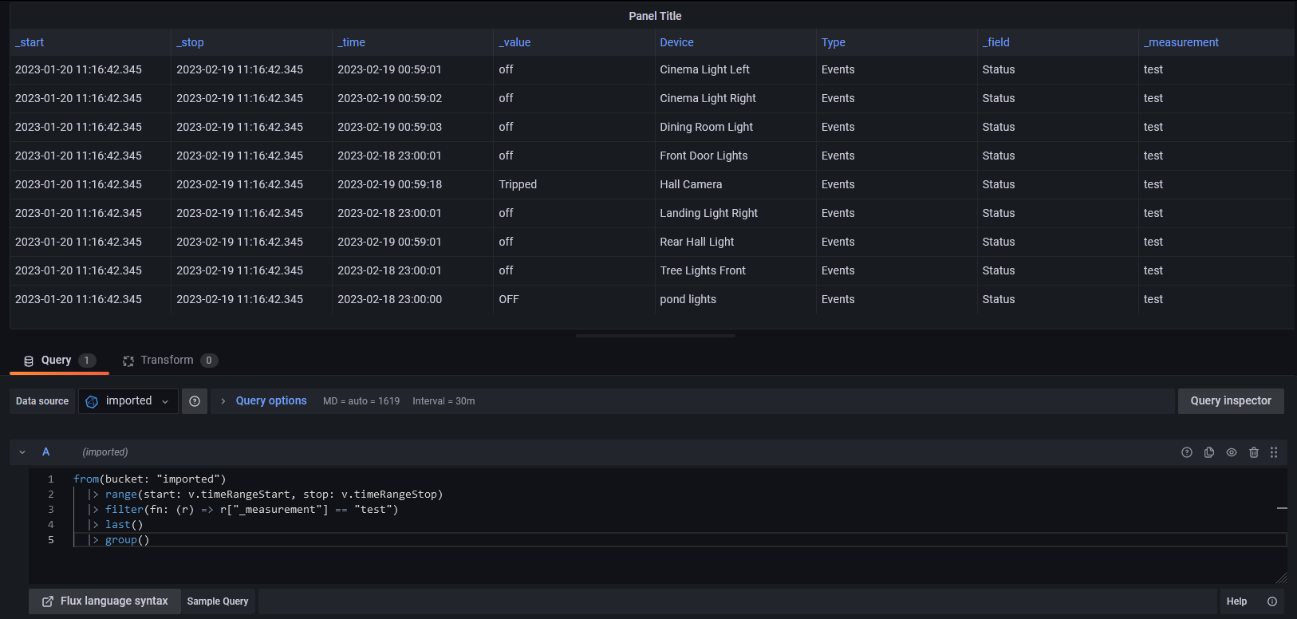
Task: Click the drag handle for query A
Action: click(x=1274, y=452)
